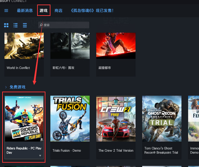Click the search magnifier icon
The image size is (199, 167).
tap(41, 25)
